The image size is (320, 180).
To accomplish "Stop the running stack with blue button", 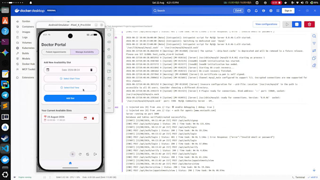I will click(x=296, y=24).
